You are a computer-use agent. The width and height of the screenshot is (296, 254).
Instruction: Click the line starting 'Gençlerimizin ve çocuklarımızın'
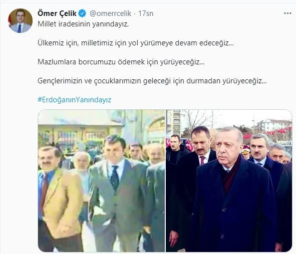point(152,81)
